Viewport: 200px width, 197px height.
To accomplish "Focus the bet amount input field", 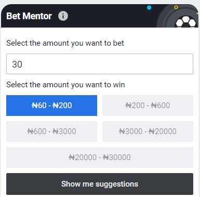I will coord(100,64).
